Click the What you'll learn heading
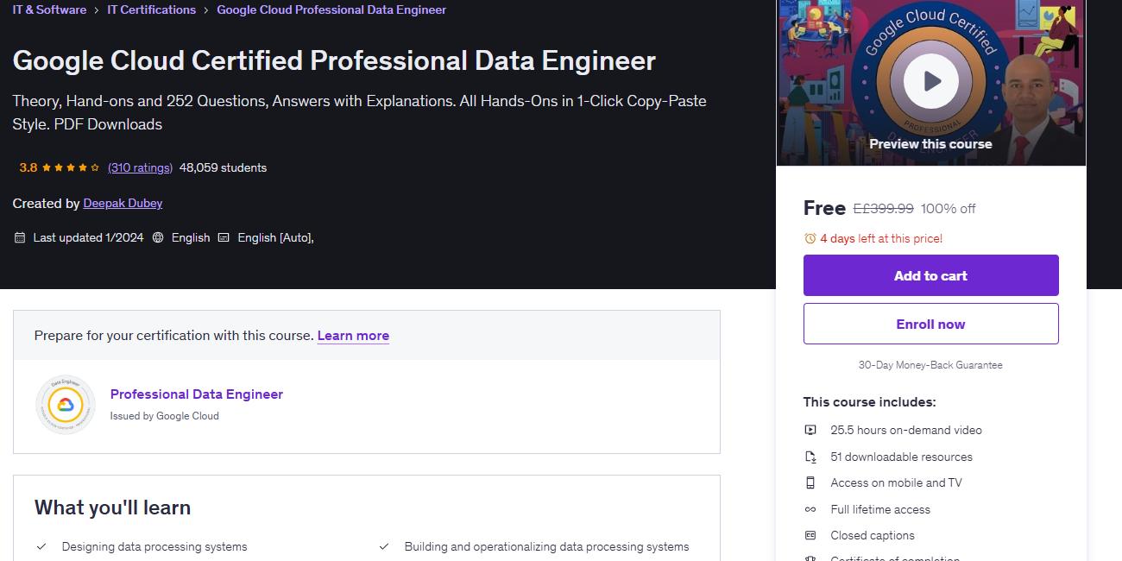 pyautogui.click(x=112, y=507)
